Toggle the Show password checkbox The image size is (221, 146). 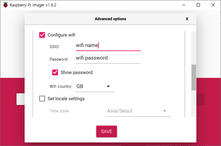tap(55, 72)
